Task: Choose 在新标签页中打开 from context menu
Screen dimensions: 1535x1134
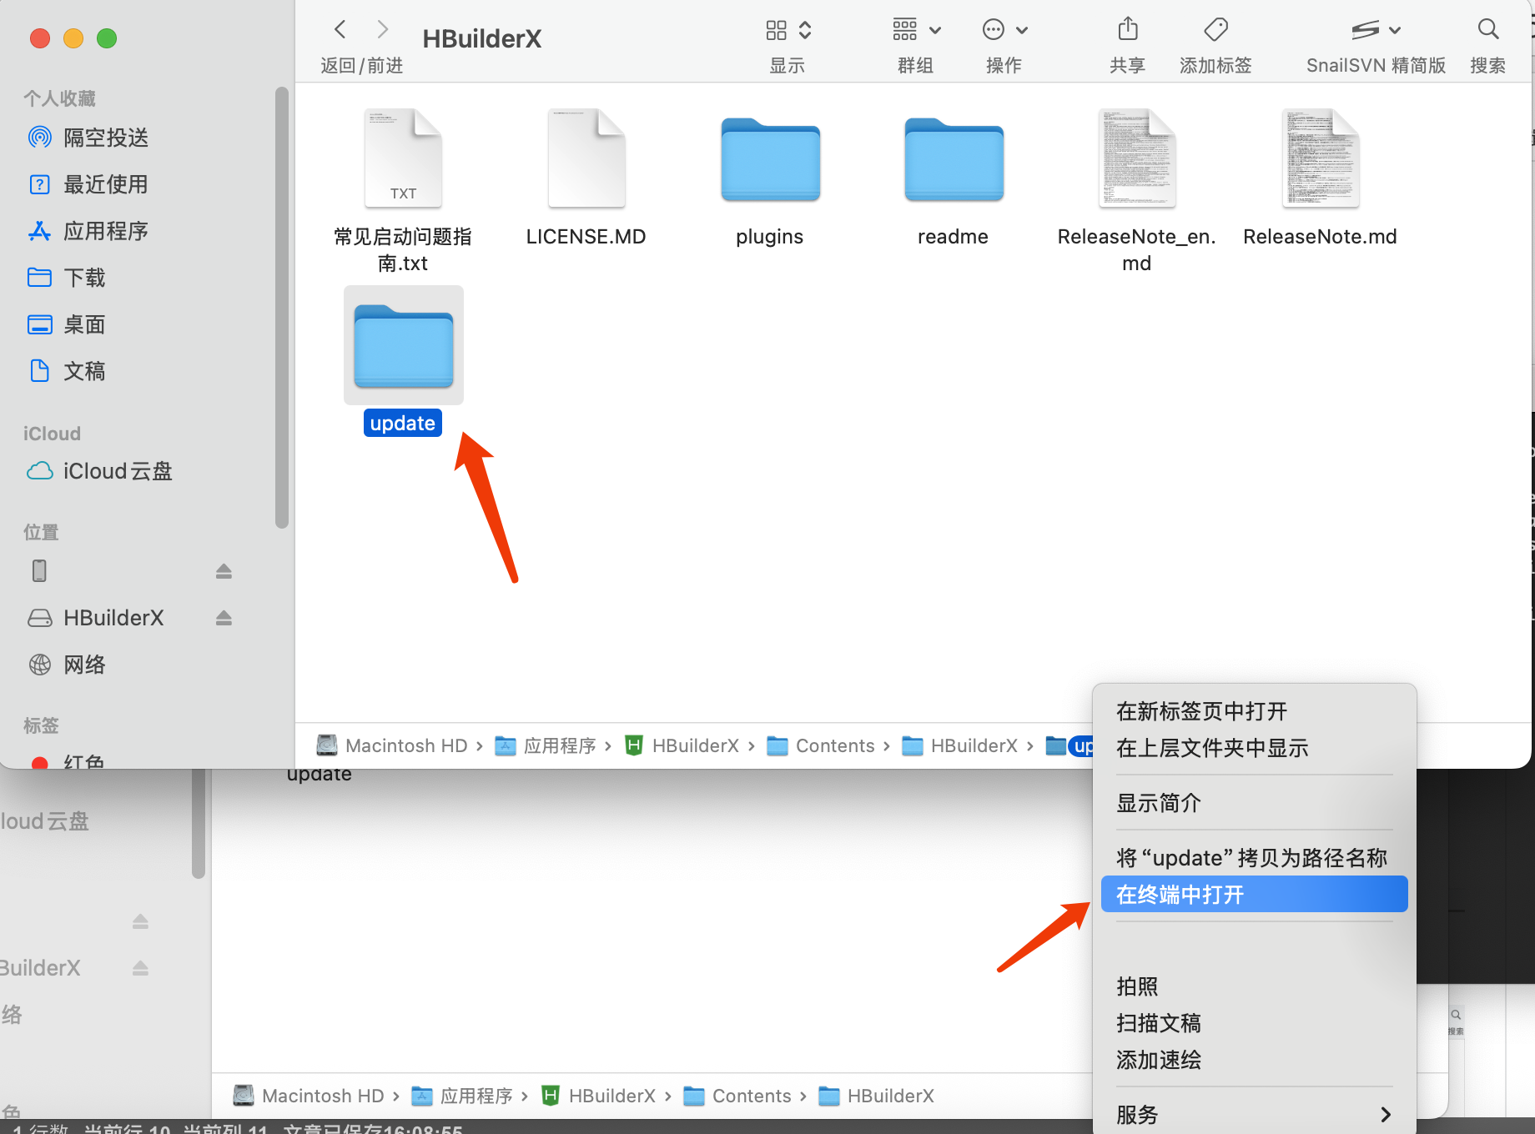Action: (1201, 711)
